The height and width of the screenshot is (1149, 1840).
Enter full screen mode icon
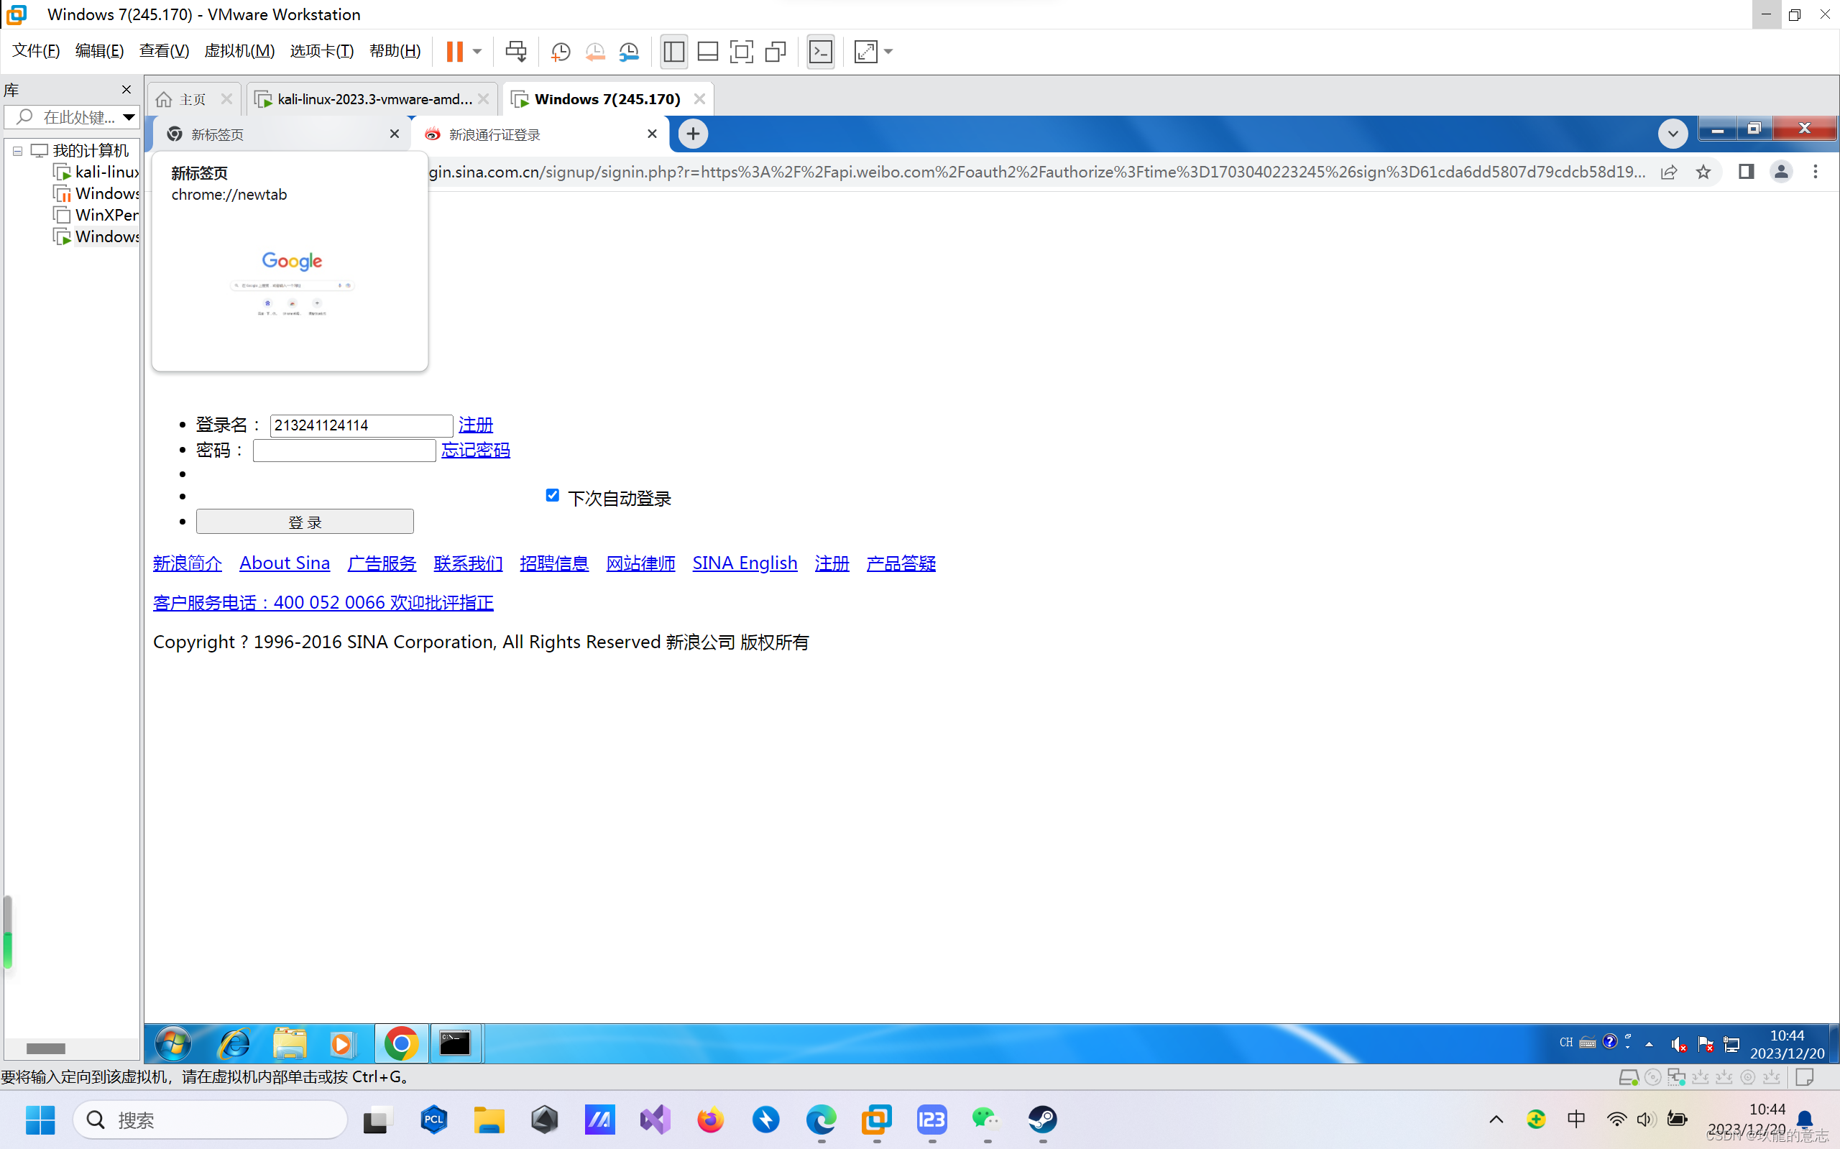click(741, 52)
